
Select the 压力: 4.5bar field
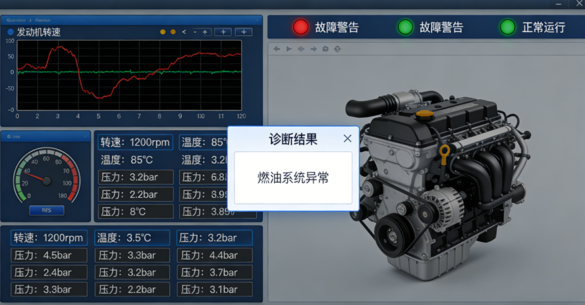coord(49,255)
